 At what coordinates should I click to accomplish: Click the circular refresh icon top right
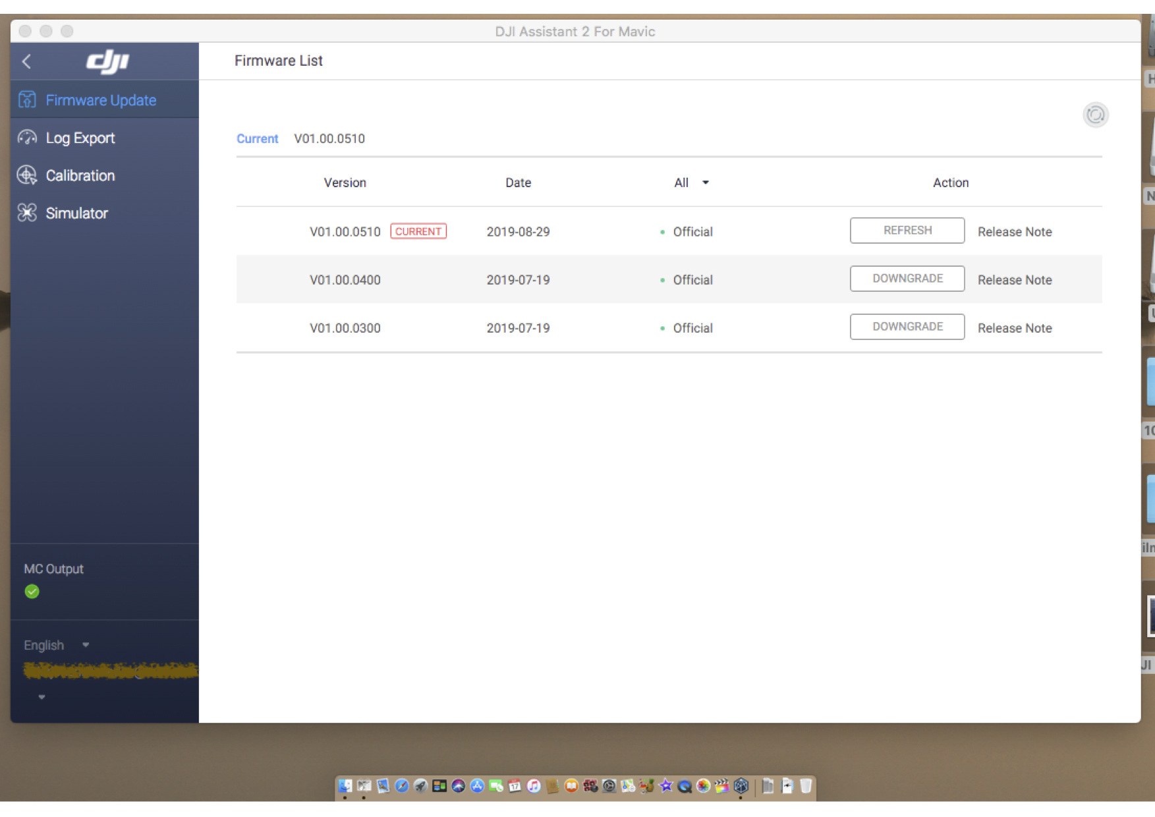point(1095,115)
